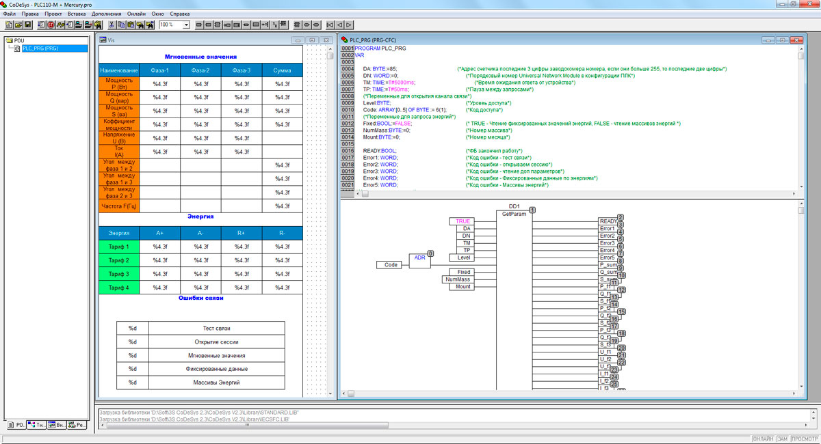Select the TRUE input box on GetParam
821x444 pixels.
pyautogui.click(x=463, y=221)
